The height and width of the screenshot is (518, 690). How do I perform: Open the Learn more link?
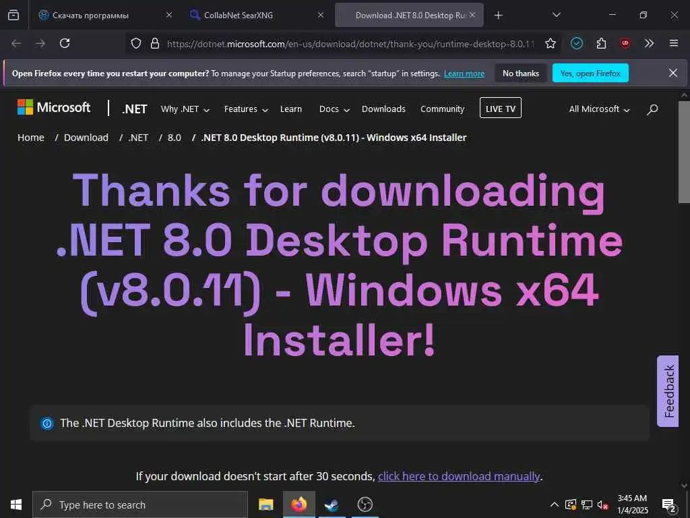tap(464, 74)
